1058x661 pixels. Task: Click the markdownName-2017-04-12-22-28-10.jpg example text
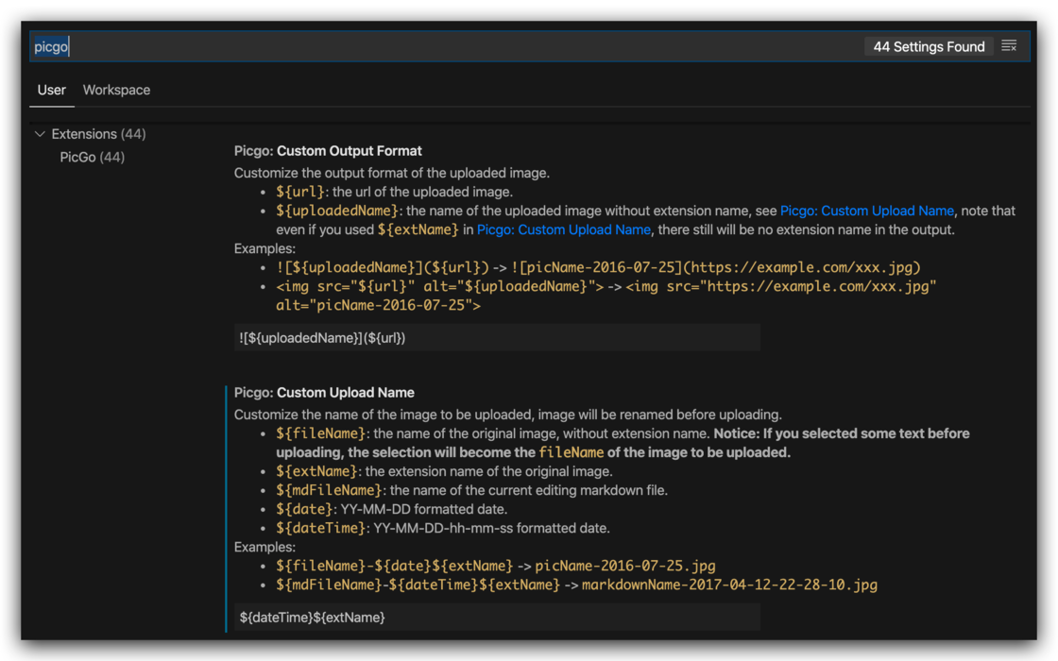click(x=729, y=585)
